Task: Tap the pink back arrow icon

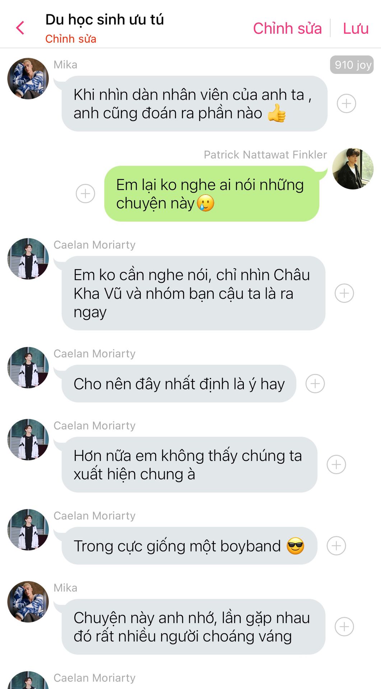Action: tap(20, 28)
